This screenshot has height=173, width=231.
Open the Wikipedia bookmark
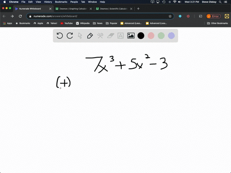click(83, 23)
